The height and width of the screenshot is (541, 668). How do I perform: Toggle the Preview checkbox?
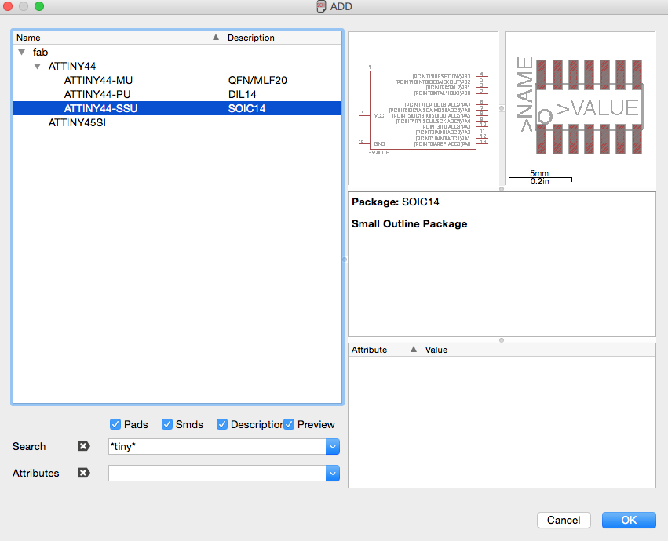tap(289, 424)
